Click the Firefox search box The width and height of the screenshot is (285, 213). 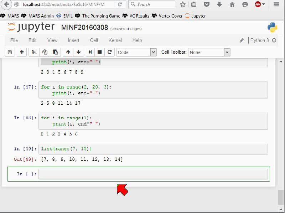152,4
